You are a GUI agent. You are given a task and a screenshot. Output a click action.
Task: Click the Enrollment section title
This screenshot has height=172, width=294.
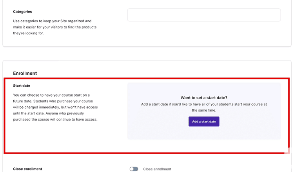[25, 73]
